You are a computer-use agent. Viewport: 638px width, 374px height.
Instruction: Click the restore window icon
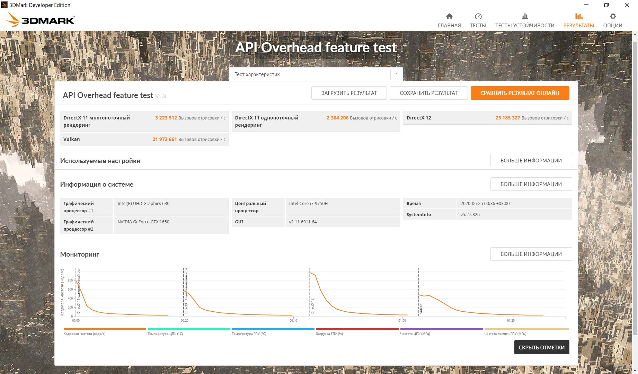pyautogui.click(x=606, y=5)
